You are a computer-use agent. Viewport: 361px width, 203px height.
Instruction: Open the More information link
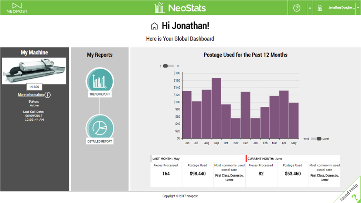pyautogui.click(x=31, y=94)
